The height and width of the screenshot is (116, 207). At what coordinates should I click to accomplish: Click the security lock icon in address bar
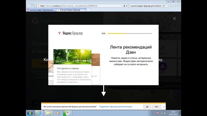click(124, 6)
